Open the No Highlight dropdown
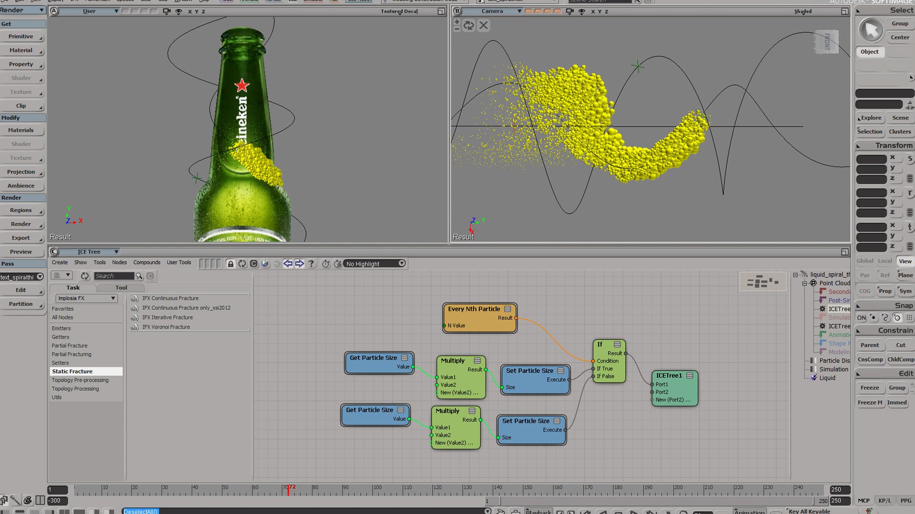 click(375, 264)
